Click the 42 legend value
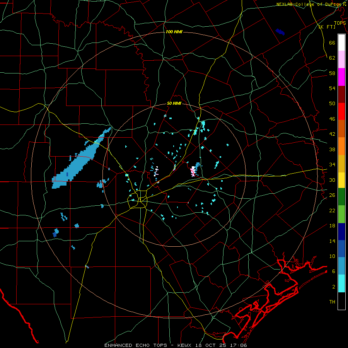 332,134
